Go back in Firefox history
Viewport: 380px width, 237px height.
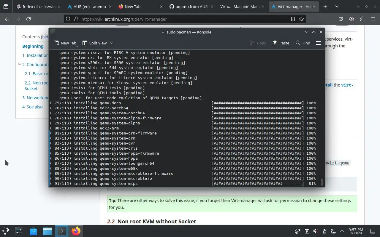tap(7, 19)
